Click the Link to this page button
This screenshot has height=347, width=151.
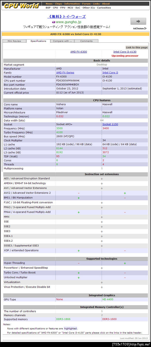pyautogui.click(x=137, y=47)
